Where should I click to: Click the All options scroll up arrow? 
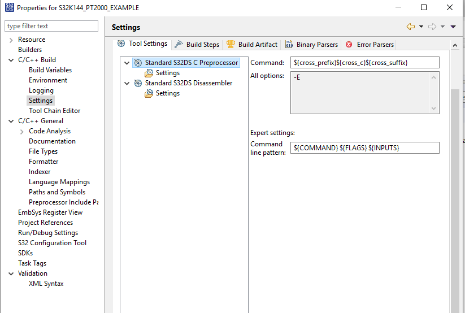[x=433, y=77]
